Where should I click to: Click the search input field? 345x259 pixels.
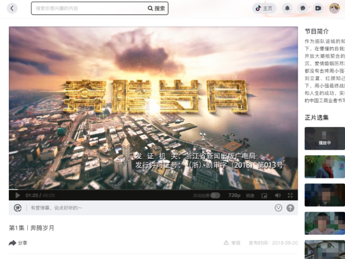(x=89, y=9)
